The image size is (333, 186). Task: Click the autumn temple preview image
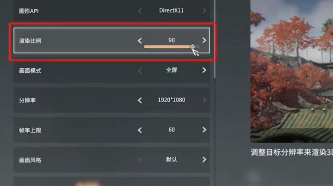(x=292, y=71)
